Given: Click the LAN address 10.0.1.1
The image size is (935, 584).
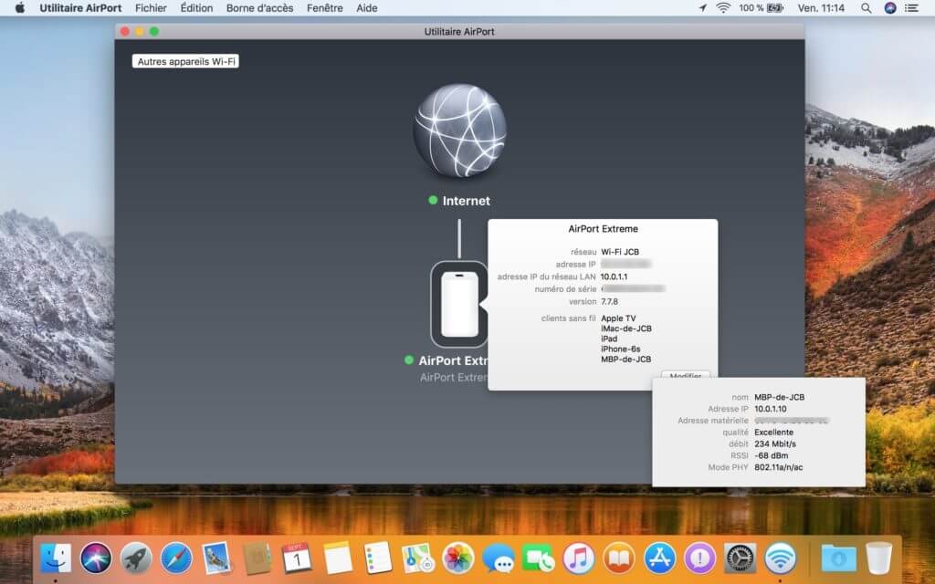Looking at the screenshot, I should (614, 276).
